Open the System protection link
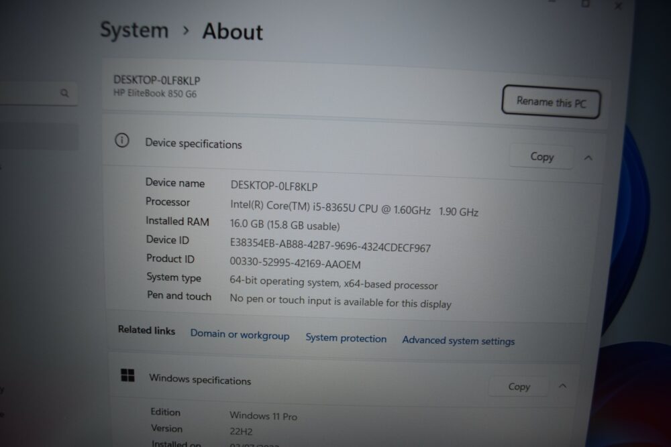This screenshot has height=447, width=671. [346, 338]
